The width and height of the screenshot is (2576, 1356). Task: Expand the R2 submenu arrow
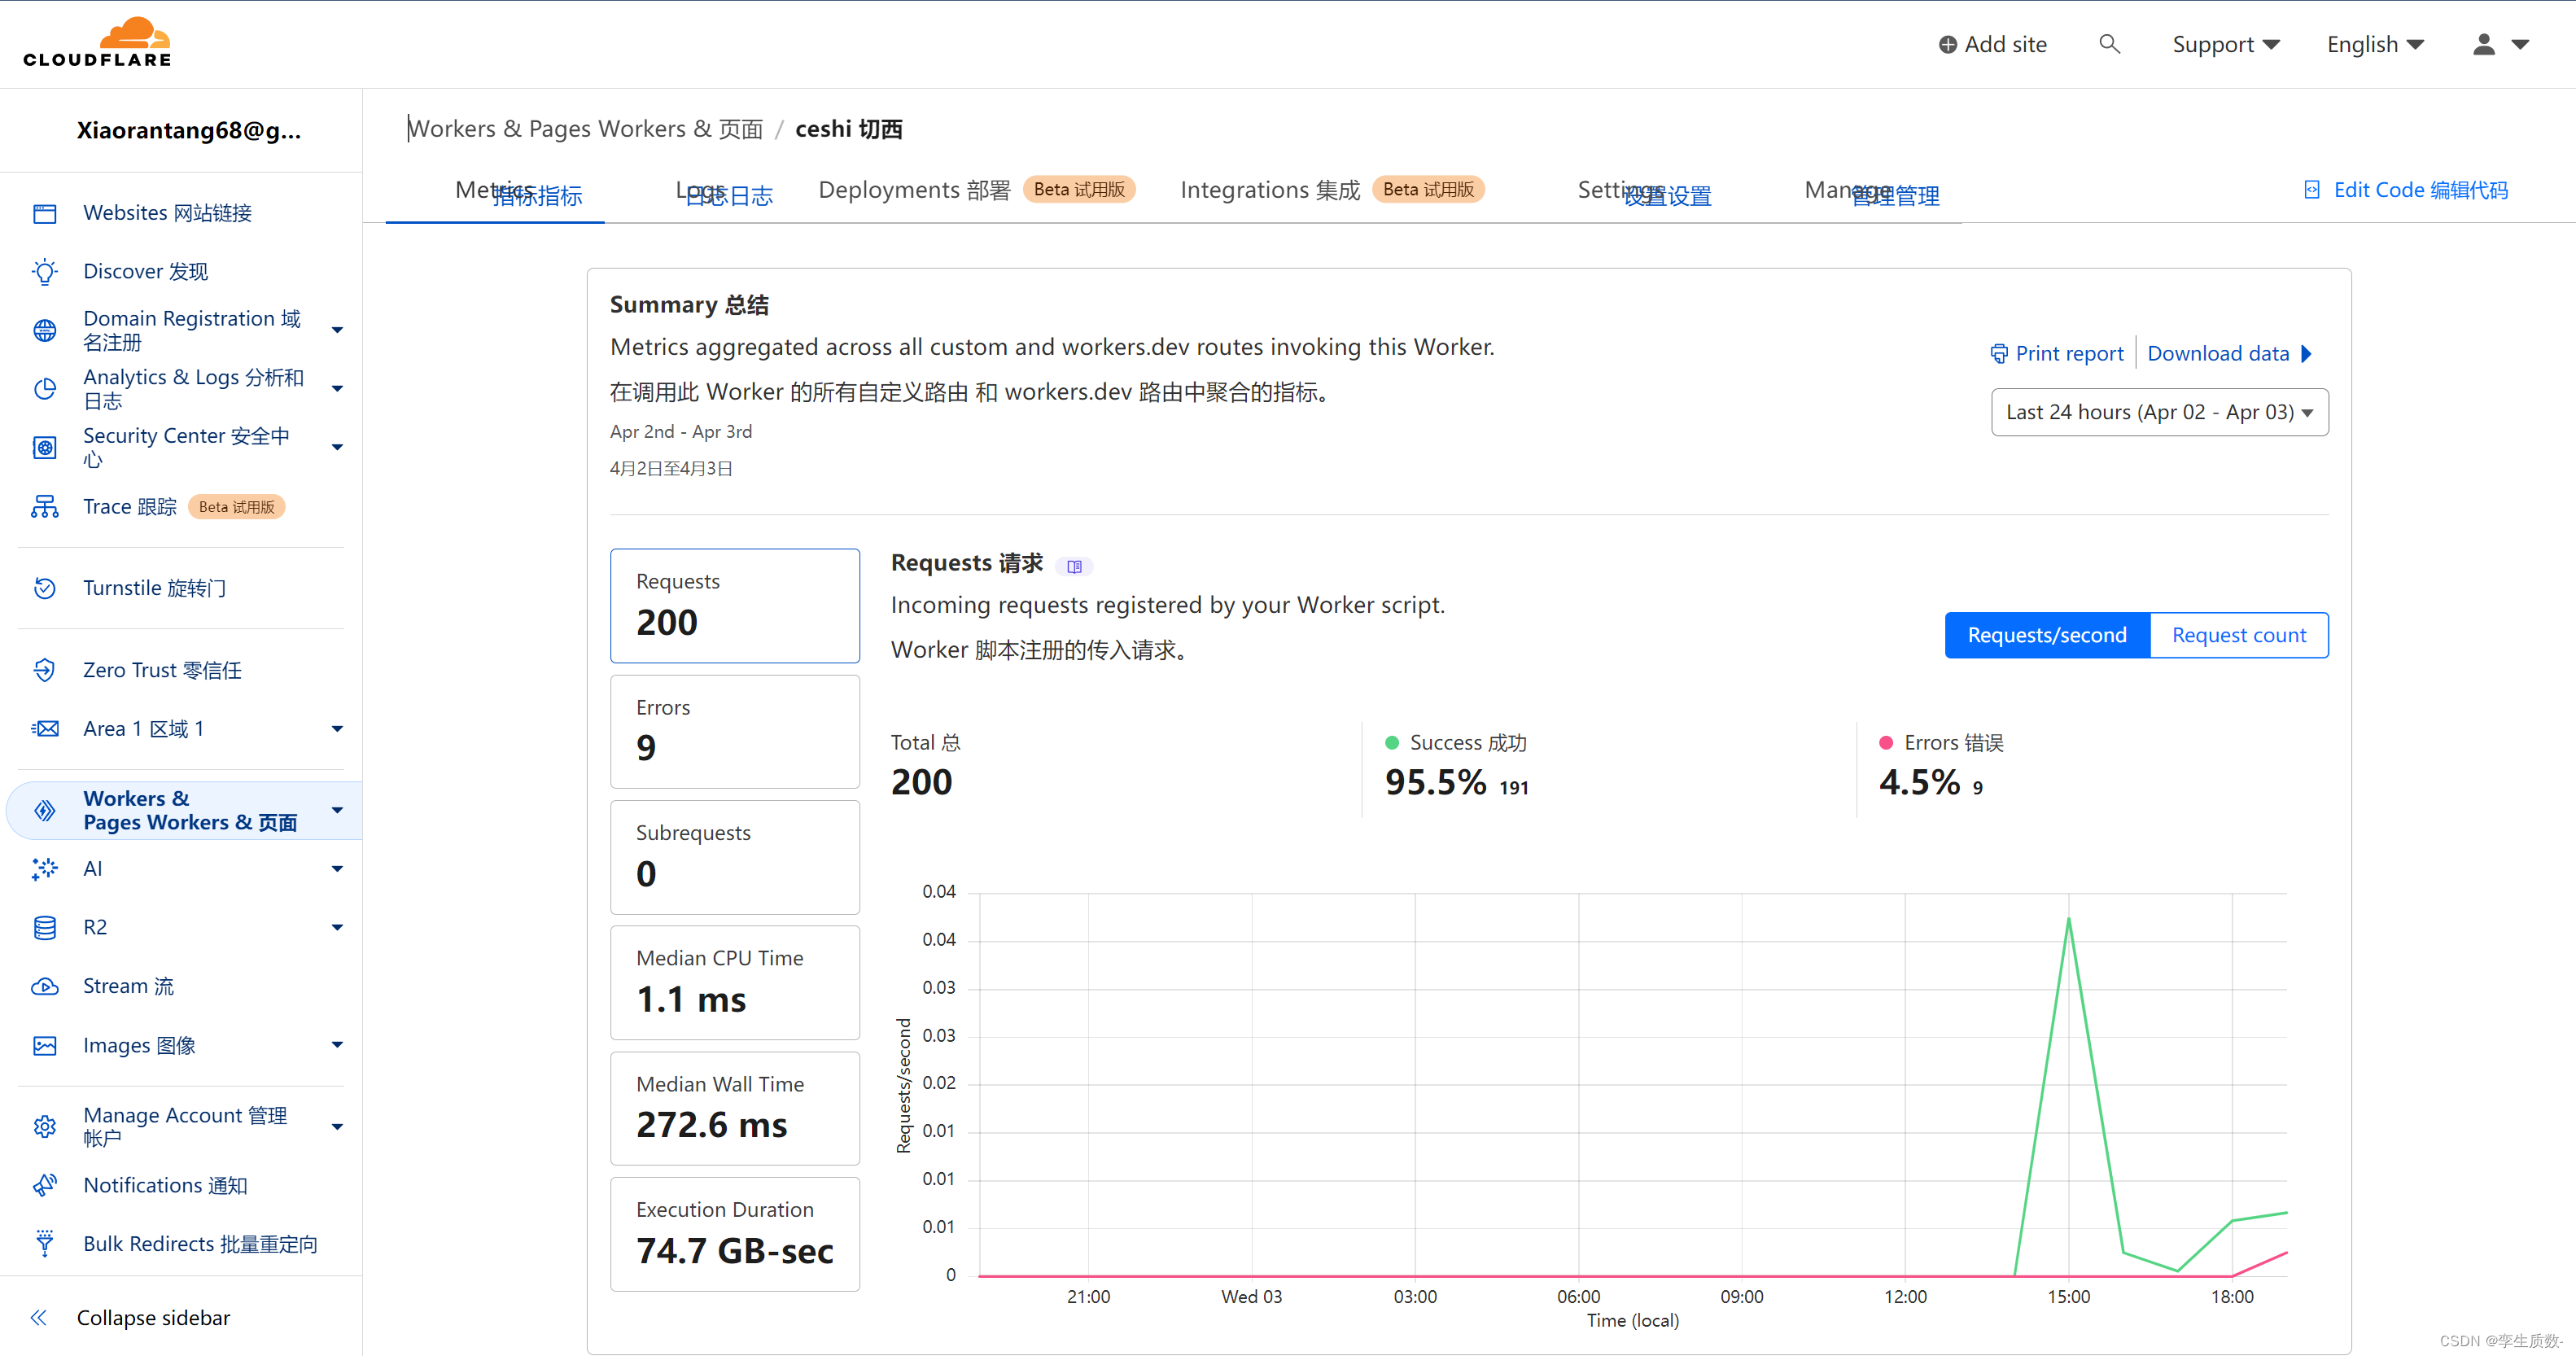(337, 927)
